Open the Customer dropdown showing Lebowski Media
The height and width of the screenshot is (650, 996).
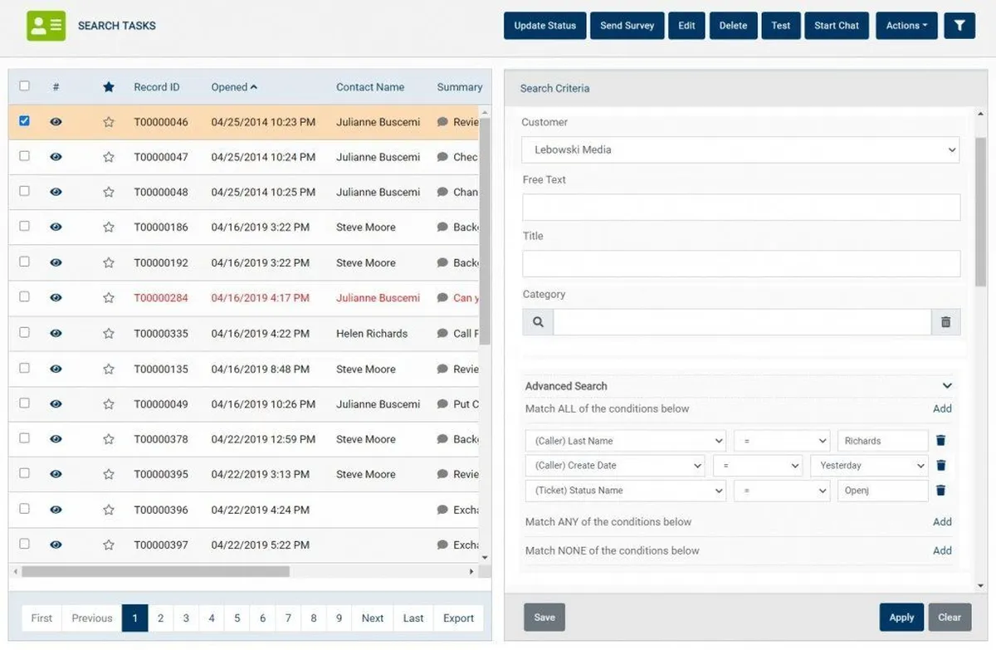click(740, 150)
